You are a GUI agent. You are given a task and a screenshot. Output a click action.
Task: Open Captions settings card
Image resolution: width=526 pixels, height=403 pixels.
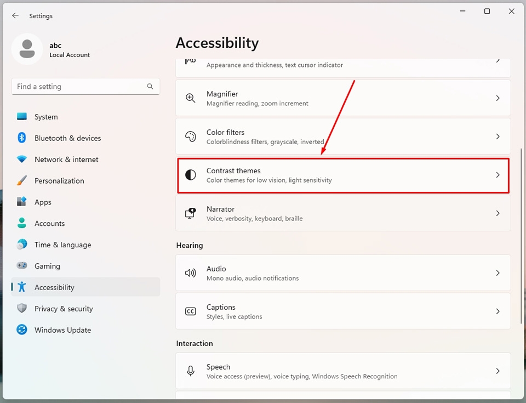coord(343,311)
